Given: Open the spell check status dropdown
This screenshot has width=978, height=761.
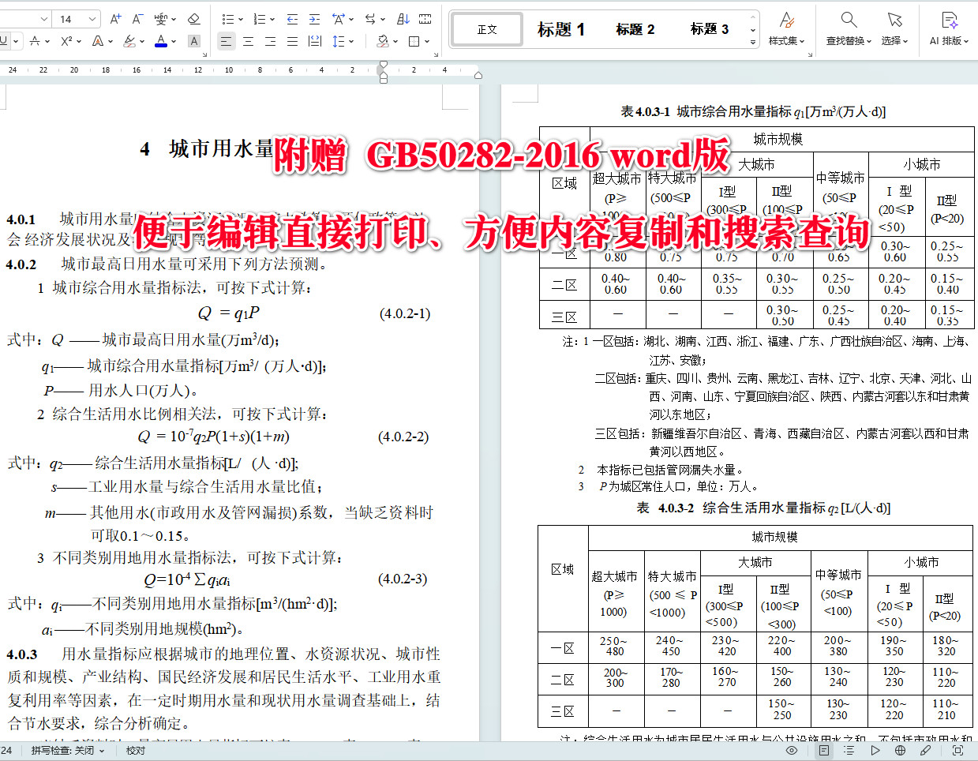Looking at the screenshot, I should [x=68, y=751].
